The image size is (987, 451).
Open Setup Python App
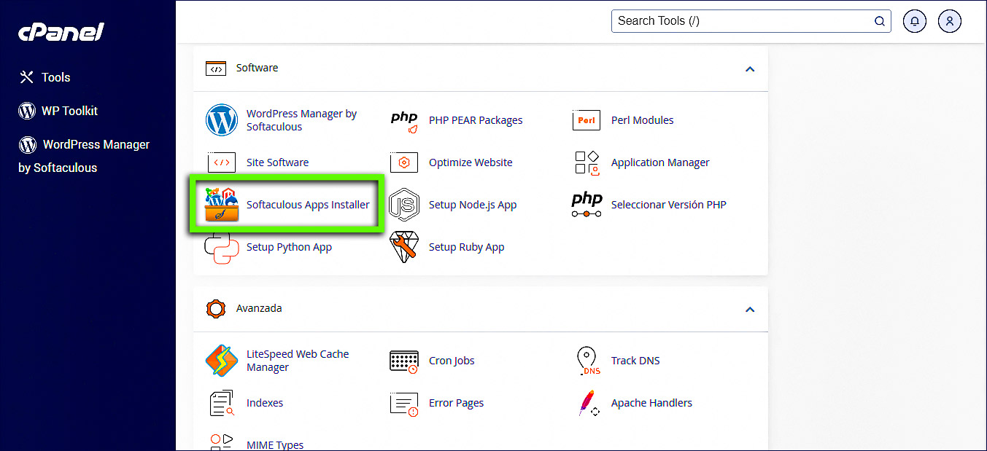pyautogui.click(x=289, y=246)
